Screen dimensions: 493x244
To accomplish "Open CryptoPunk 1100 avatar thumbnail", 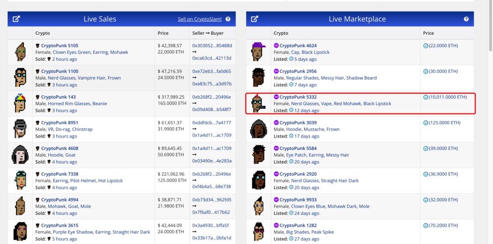I will [x=20, y=78].
